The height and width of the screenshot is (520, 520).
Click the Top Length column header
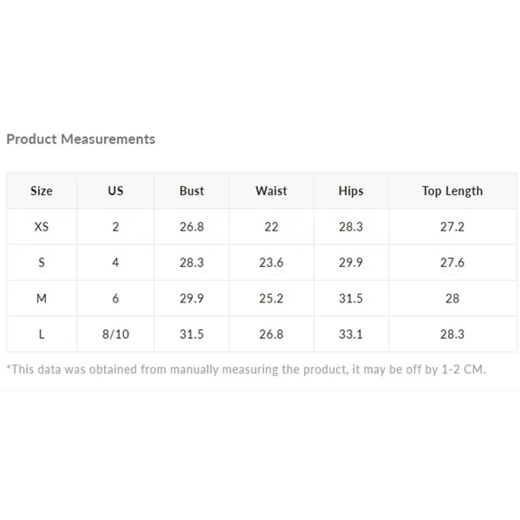(x=452, y=191)
